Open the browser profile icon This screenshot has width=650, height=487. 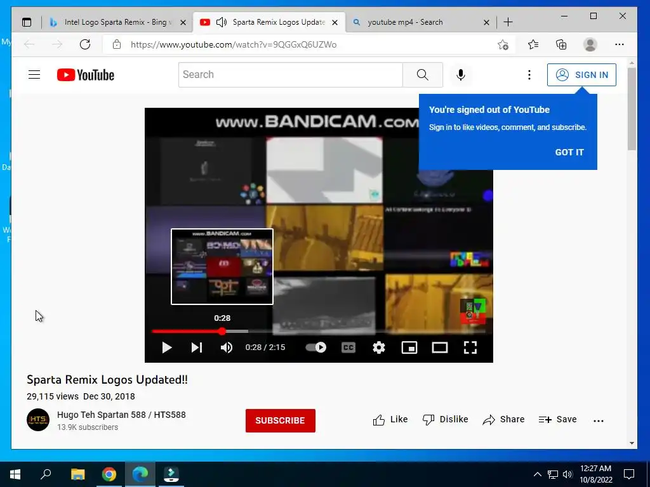coord(590,44)
